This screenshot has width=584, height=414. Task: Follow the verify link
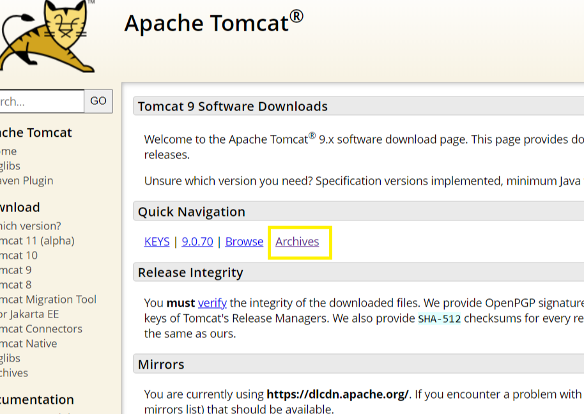(212, 303)
